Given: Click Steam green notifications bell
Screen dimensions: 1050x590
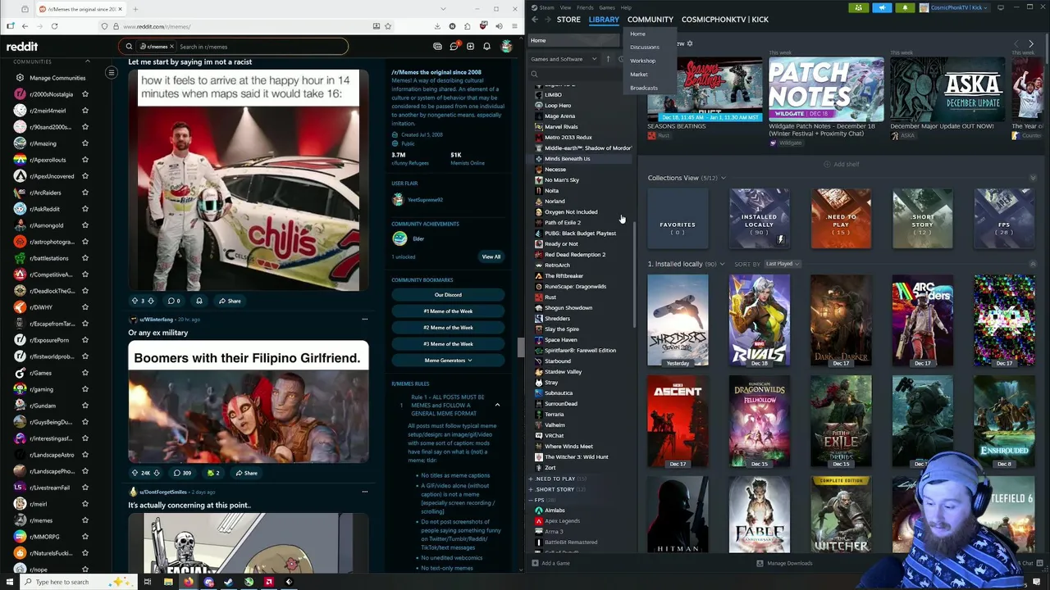Looking at the screenshot, I should tap(905, 7).
